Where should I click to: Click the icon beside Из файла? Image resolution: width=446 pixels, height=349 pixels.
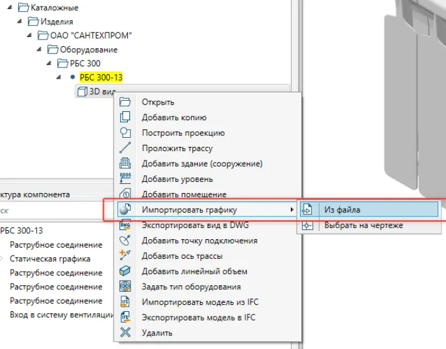(308, 210)
